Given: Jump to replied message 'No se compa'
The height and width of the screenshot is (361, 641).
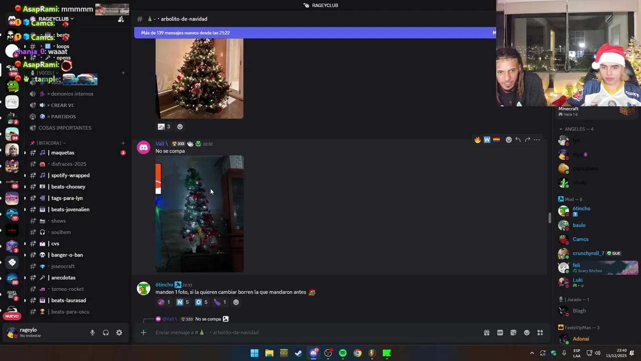Looking at the screenshot, I should click(x=208, y=319).
